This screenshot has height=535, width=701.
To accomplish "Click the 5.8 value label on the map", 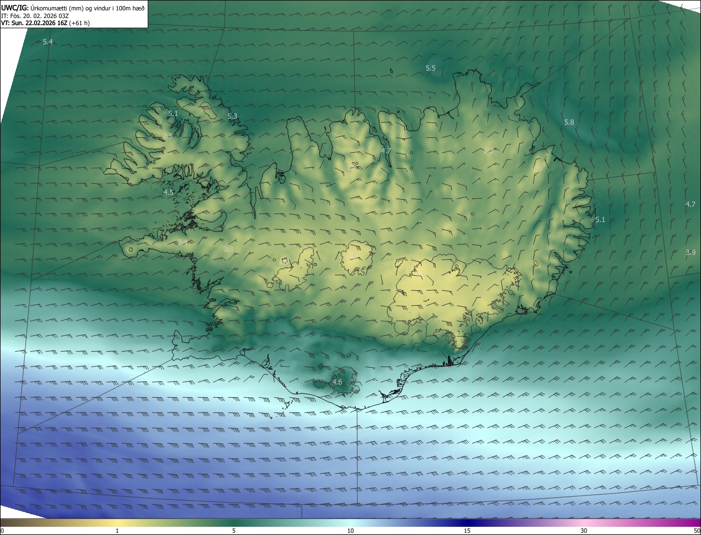I will click(569, 122).
